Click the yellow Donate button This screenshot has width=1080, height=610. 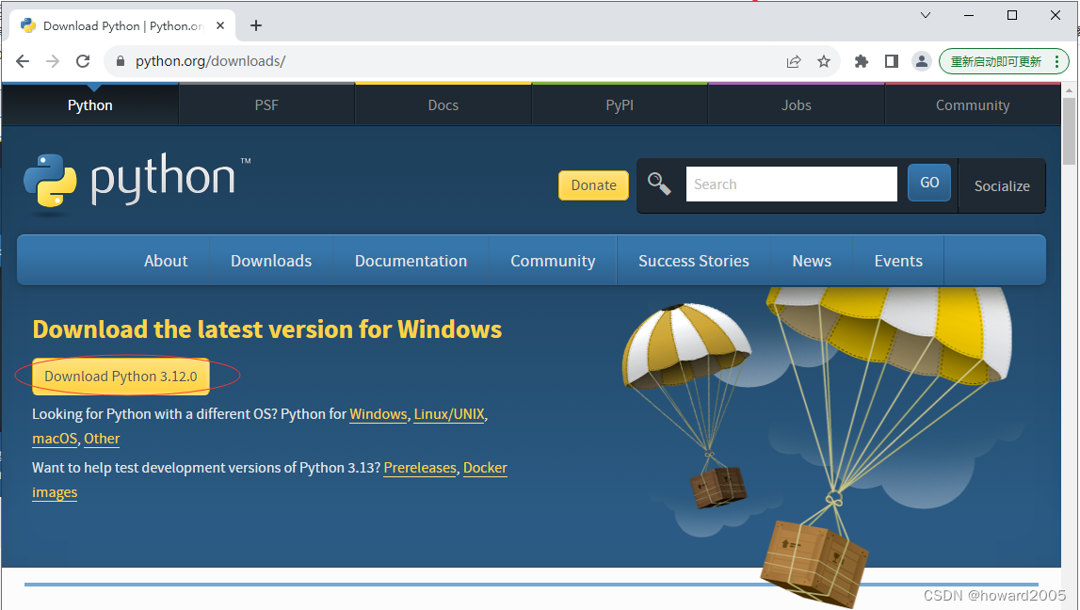[x=593, y=185]
